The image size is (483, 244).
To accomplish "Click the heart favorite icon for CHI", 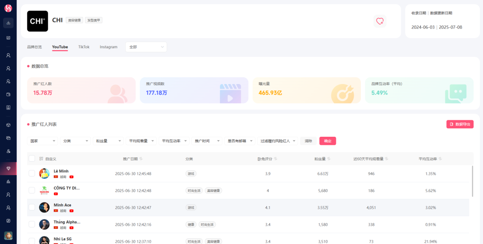I will (380, 21).
